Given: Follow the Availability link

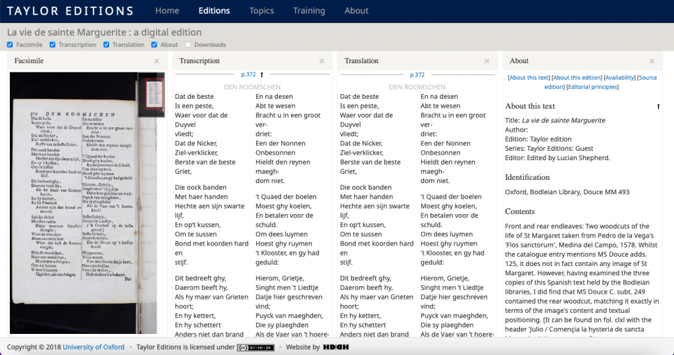Looking at the screenshot, I should click(x=619, y=78).
